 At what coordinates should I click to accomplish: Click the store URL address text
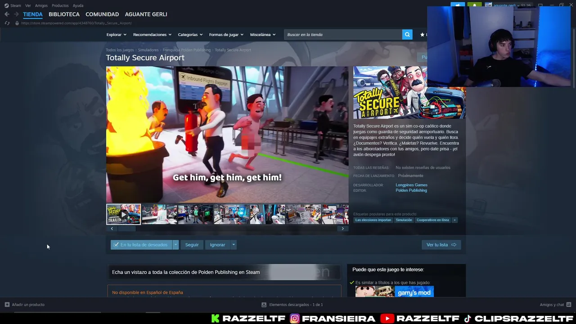click(x=76, y=23)
